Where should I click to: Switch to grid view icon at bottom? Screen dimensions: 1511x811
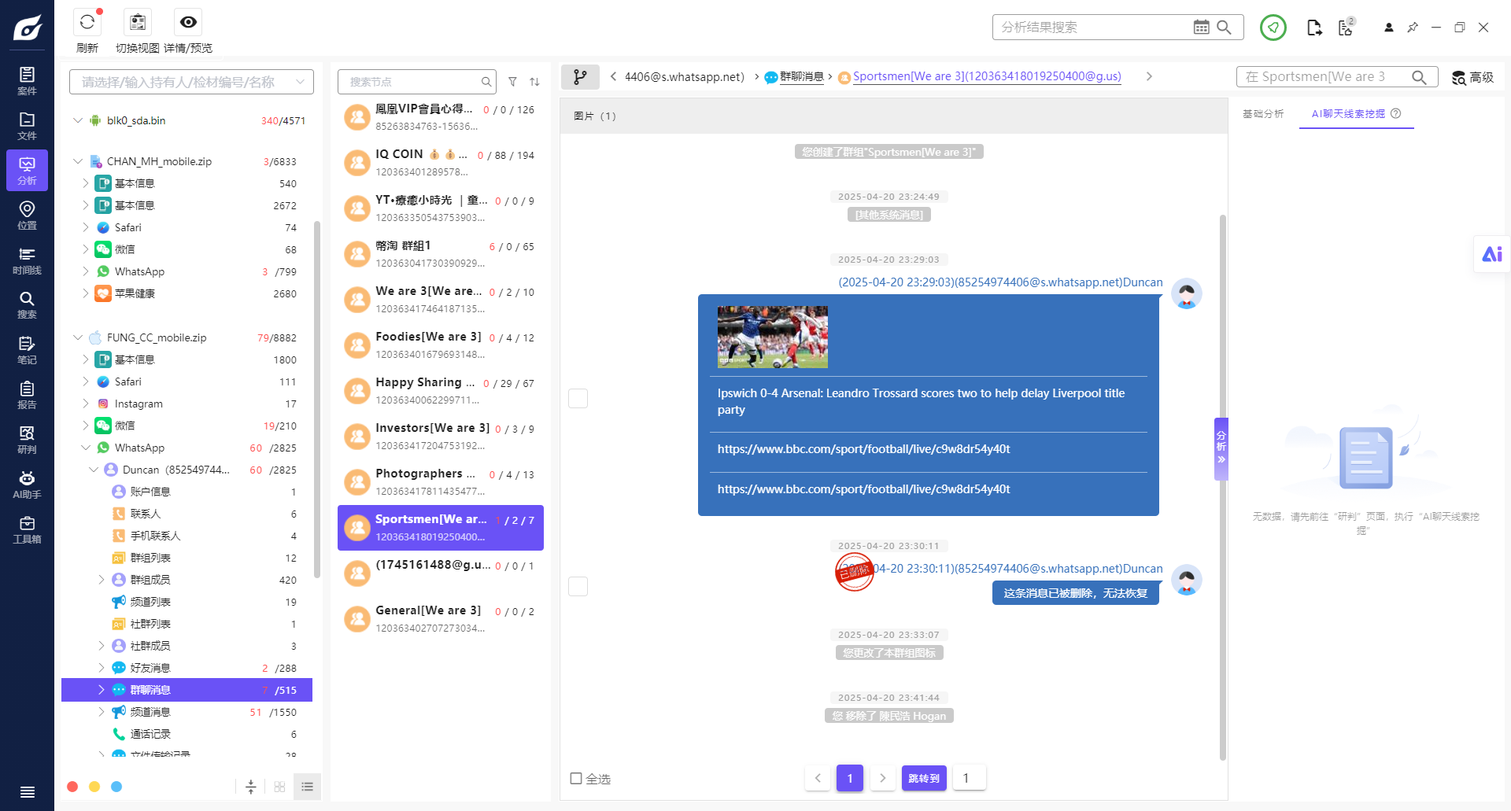pos(279,787)
